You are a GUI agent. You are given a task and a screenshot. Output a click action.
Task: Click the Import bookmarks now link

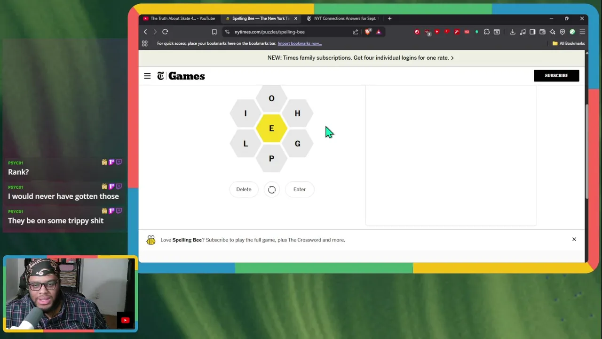[300, 43]
